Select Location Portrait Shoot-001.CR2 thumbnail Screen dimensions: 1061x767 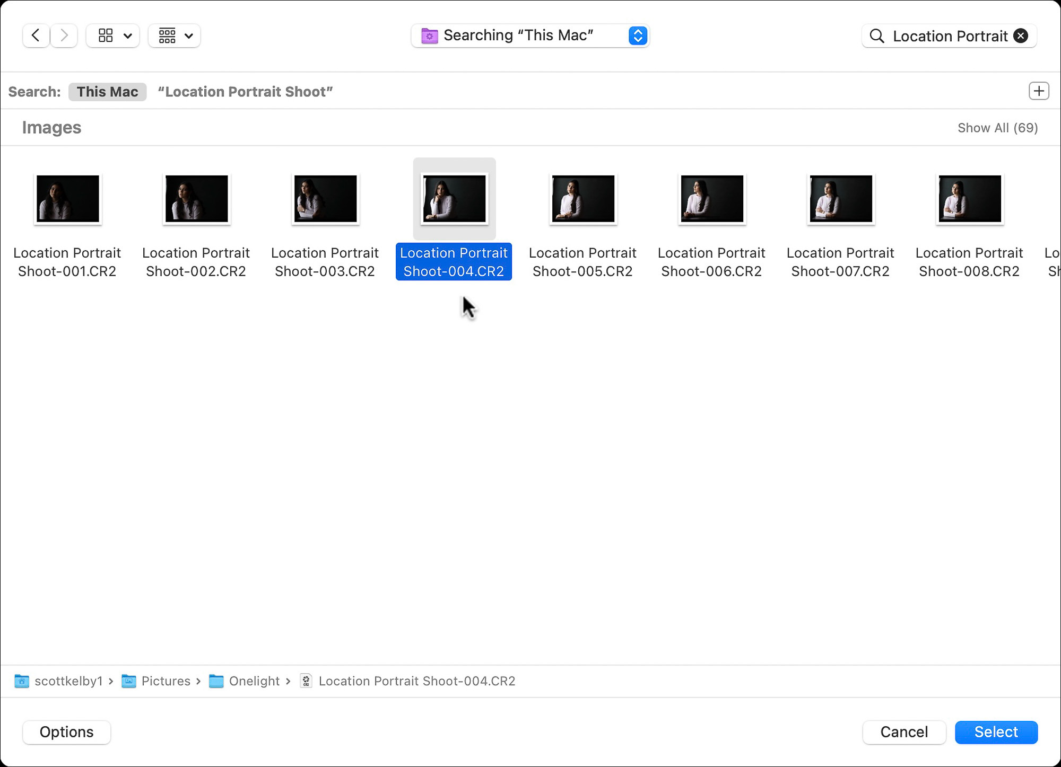(x=67, y=198)
